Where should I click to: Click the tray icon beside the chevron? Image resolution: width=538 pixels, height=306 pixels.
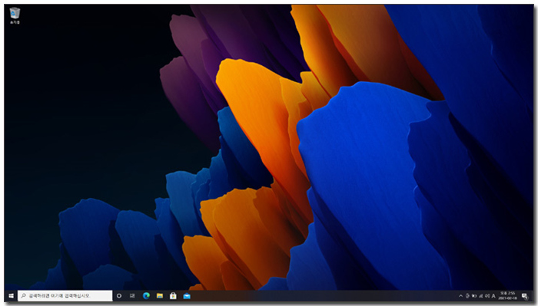pyautogui.click(x=467, y=296)
